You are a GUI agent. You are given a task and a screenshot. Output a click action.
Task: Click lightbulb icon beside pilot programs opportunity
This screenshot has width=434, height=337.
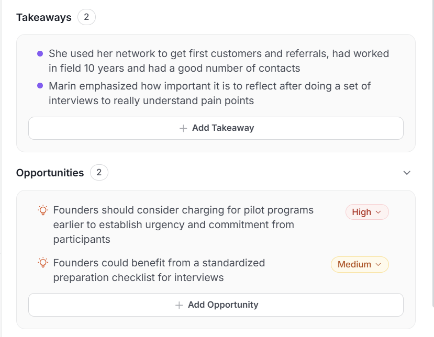click(x=43, y=210)
